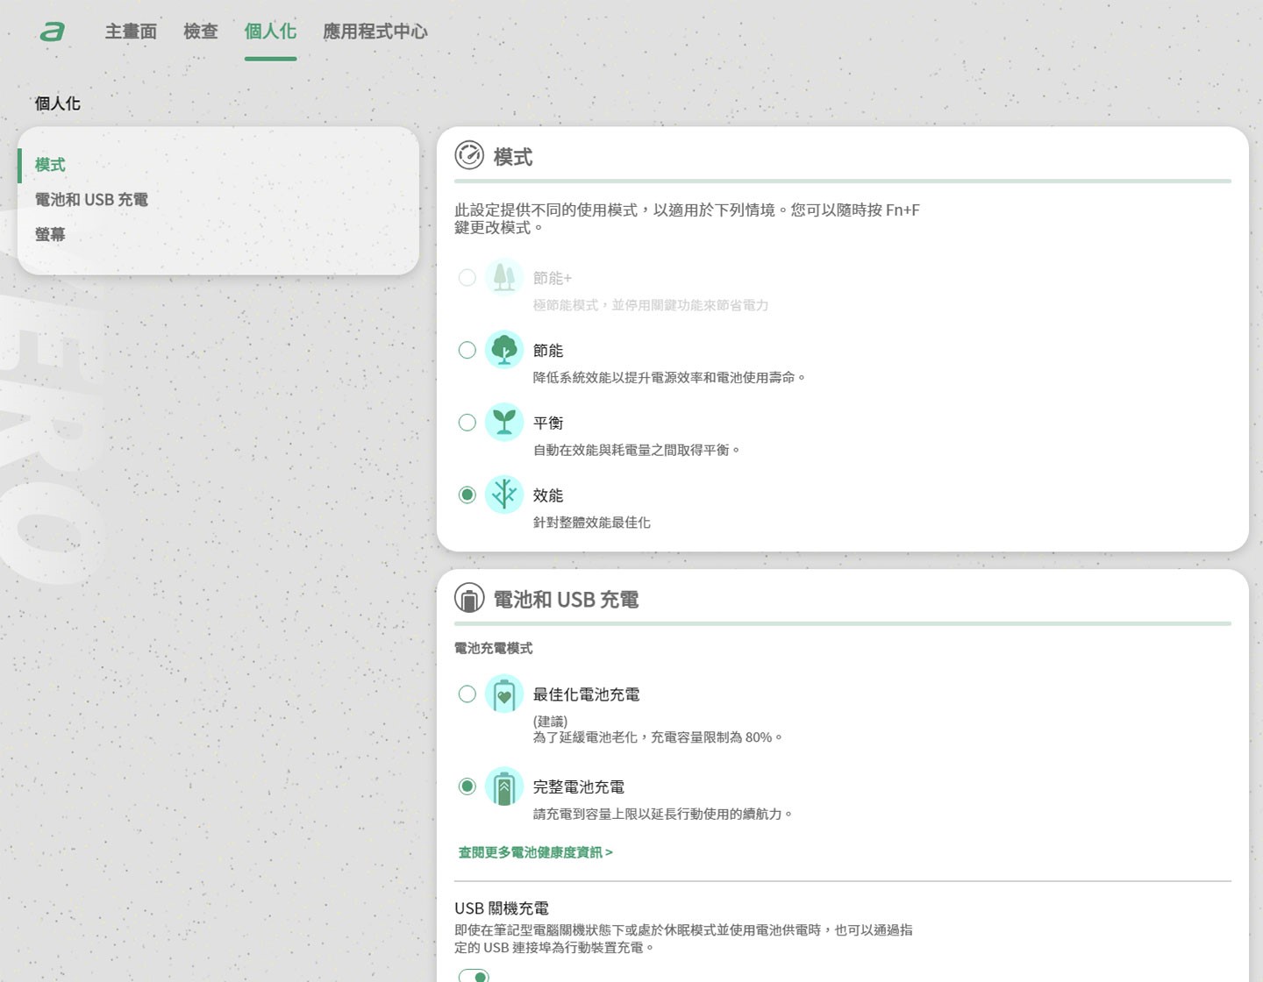
Task: Click the 平衡 mode label
Action: 548,423
